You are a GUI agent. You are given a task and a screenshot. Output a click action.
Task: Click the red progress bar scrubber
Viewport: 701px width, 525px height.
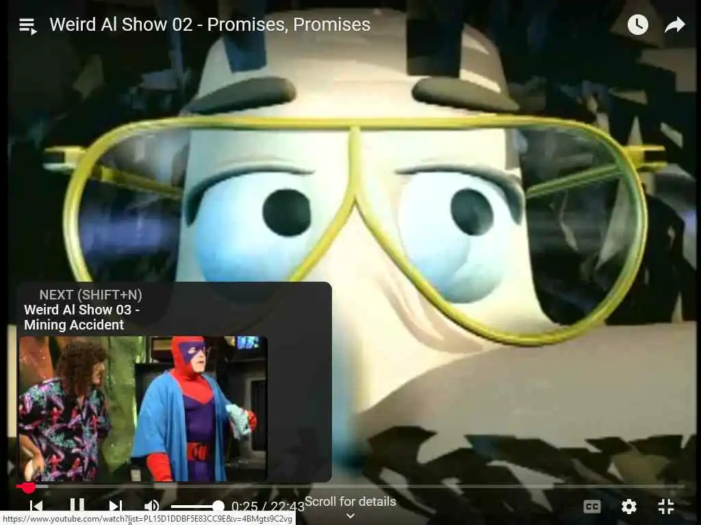tap(28, 487)
